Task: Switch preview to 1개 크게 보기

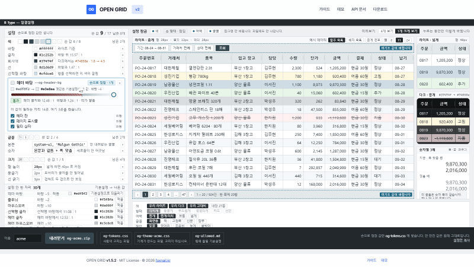Action: [407, 31]
